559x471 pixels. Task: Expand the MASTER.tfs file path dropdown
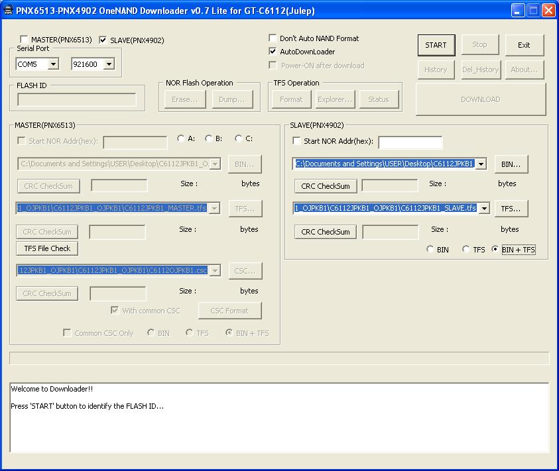[214, 208]
